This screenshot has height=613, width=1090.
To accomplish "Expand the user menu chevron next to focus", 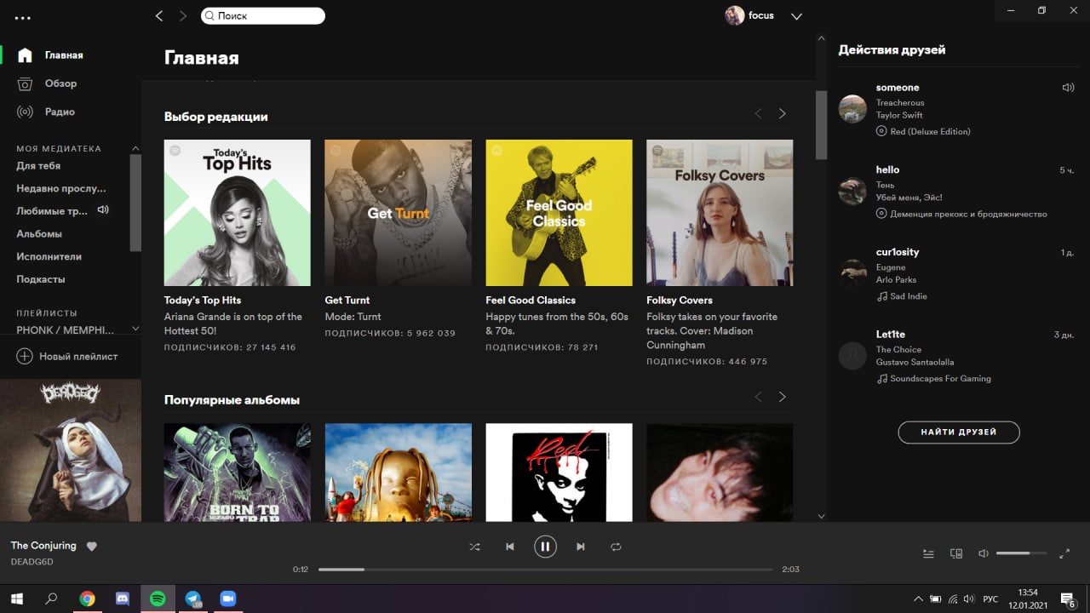I will (796, 16).
